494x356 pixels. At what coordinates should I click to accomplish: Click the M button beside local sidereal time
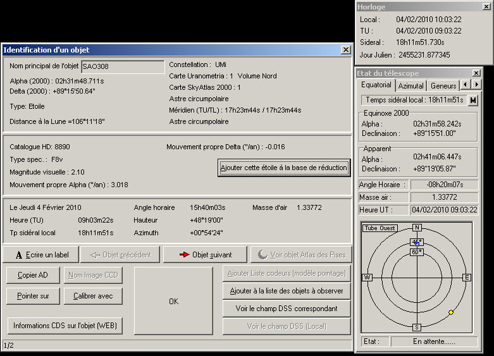pyautogui.click(x=473, y=100)
